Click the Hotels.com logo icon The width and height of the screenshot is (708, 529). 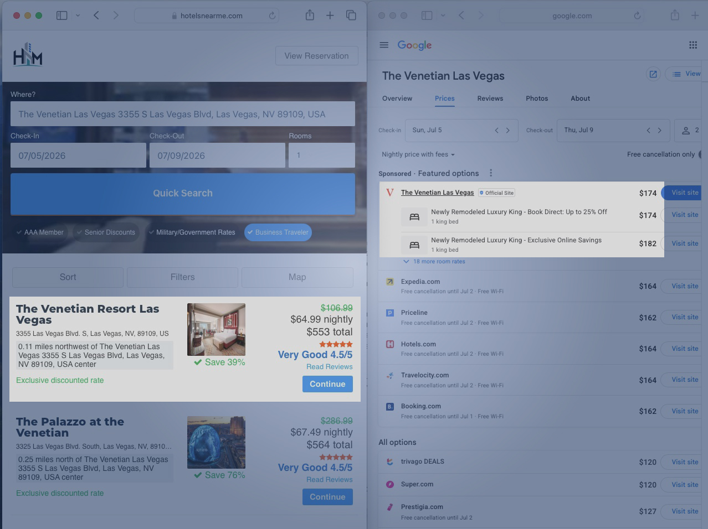tap(390, 344)
